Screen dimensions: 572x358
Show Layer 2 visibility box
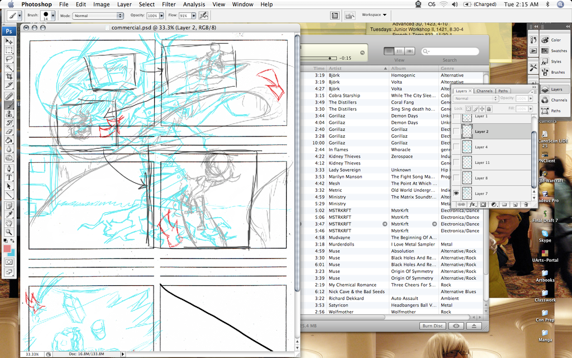(x=456, y=131)
